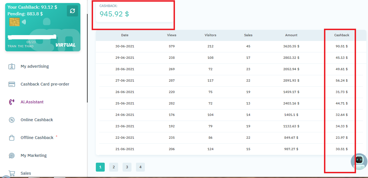Click the cashback value 23.97 $
The width and height of the screenshot is (368, 178).
click(x=342, y=138)
